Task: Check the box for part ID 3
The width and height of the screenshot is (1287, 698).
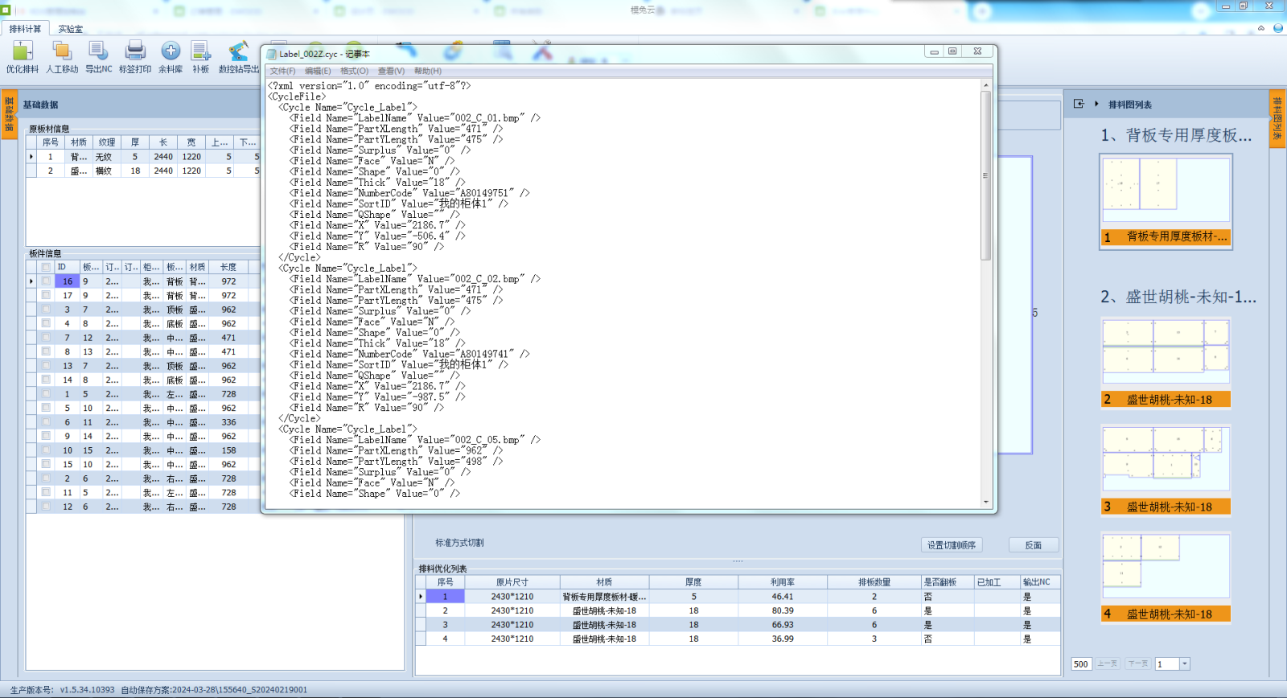Action: pos(46,310)
